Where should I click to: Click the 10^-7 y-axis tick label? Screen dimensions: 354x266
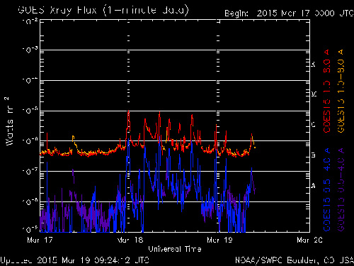tap(30, 172)
